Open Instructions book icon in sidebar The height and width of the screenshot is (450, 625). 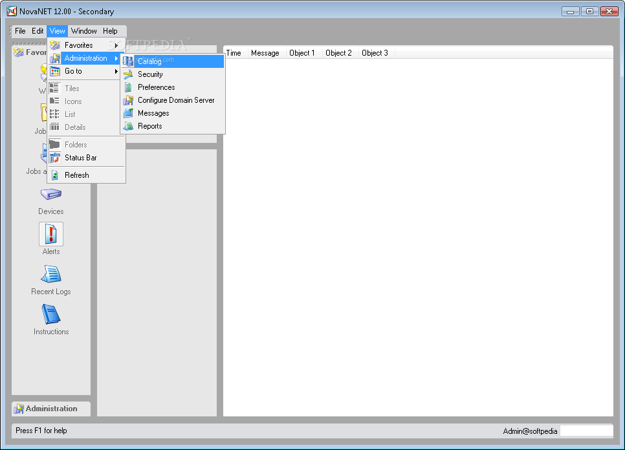click(x=51, y=315)
